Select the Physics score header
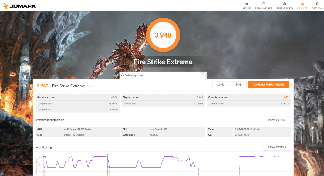The width and height of the screenshot is (324, 176). coord(163,97)
